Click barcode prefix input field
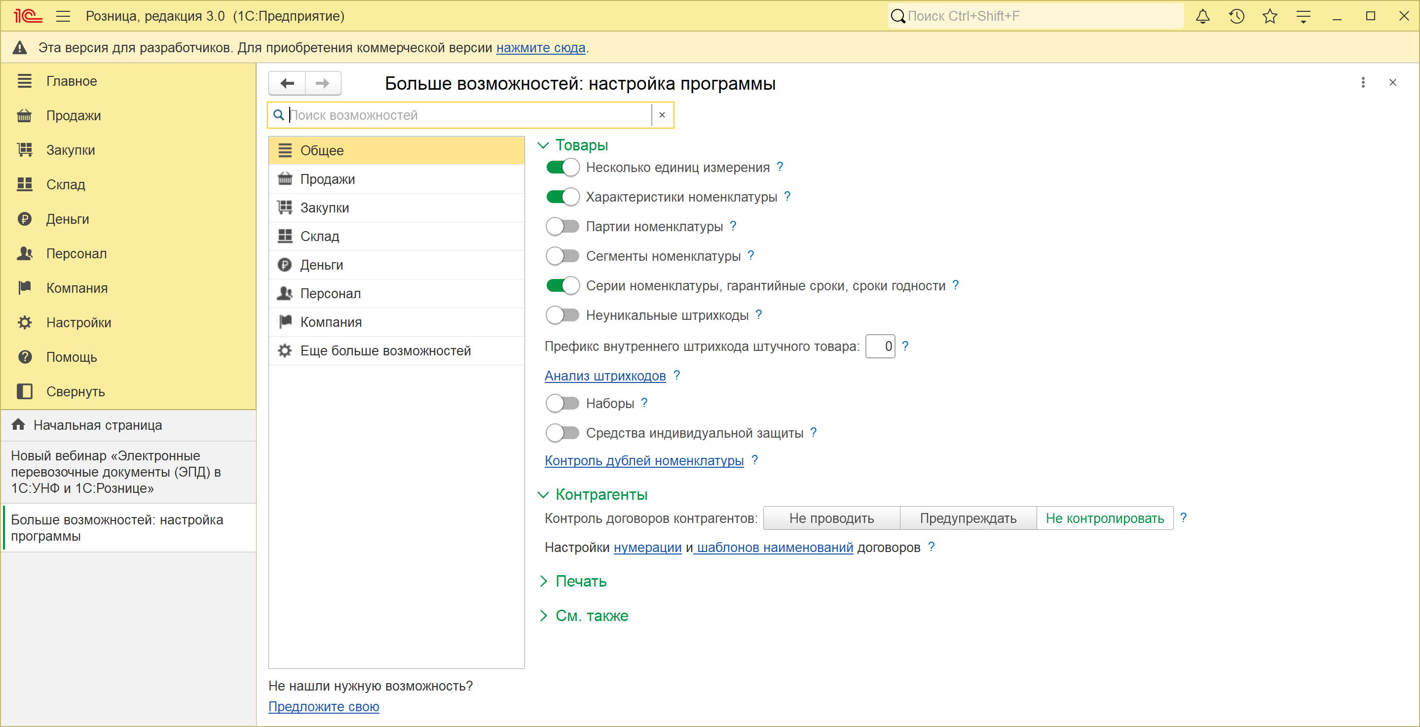This screenshot has height=727, width=1420. click(x=880, y=346)
